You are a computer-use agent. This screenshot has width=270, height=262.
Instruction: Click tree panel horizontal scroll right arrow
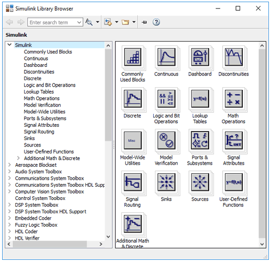(x=101, y=244)
